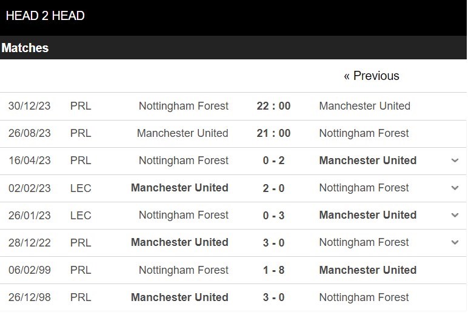This screenshot has width=468, height=318.
Task: Expand the 26/01/23 match details chevron
Action: coord(455,215)
